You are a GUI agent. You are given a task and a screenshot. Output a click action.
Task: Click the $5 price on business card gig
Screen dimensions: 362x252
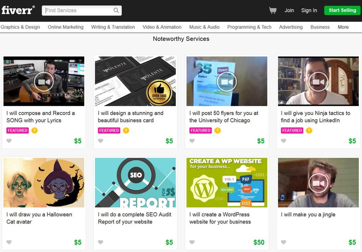tap(169, 141)
